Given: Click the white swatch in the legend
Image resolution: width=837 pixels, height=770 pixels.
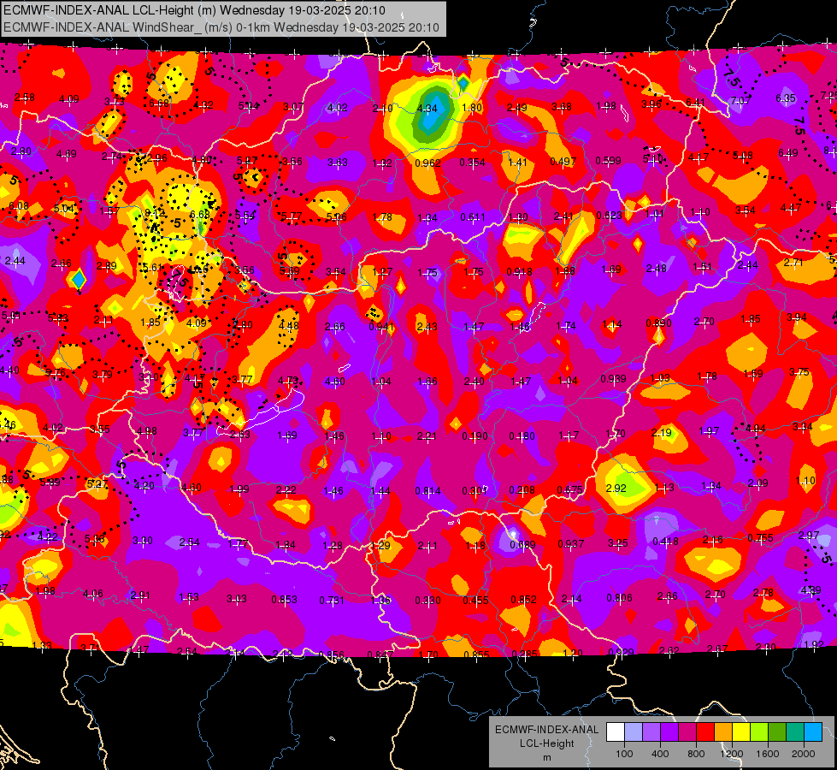Looking at the screenshot, I should pos(616,731).
